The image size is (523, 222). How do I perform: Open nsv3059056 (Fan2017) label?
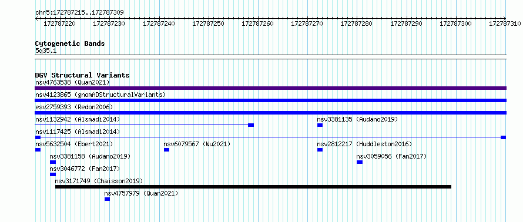[391, 156]
